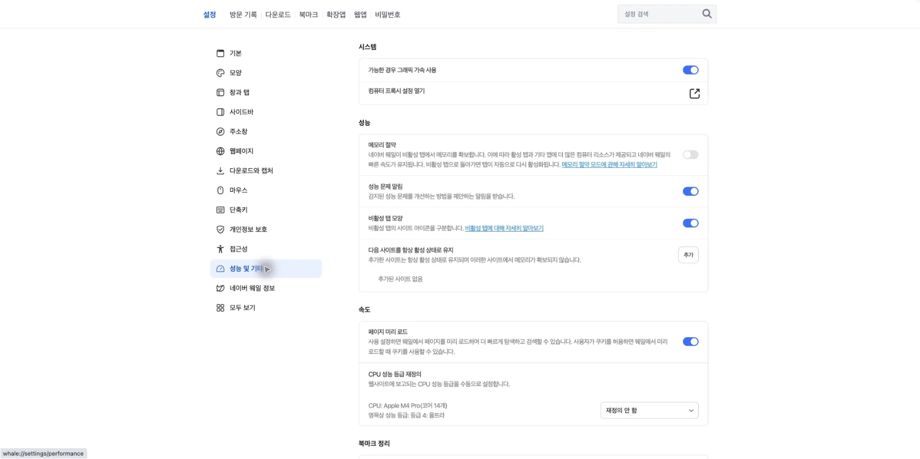Click the 개인정보 보호 shield icon
Screen dimensions: 920x459
coord(220,229)
